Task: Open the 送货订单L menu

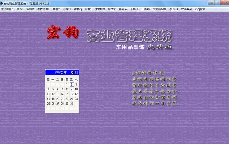Action: click(43, 9)
